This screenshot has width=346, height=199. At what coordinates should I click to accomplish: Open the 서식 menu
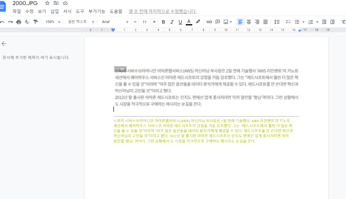[67, 11]
